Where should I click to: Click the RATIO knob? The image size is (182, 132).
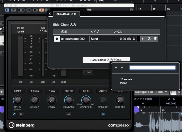pyautogui.click(x=18, y=100)
